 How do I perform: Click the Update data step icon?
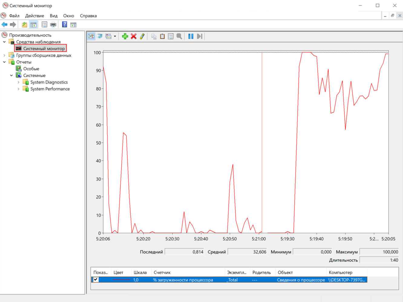pos(199,36)
